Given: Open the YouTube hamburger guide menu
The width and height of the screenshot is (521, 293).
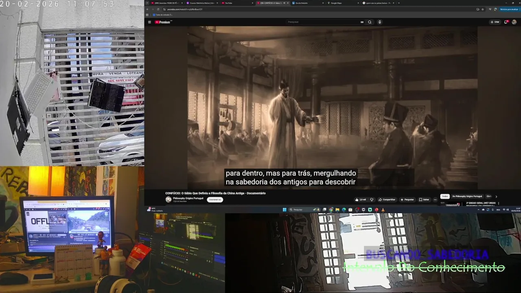Looking at the screenshot, I should pos(149,22).
